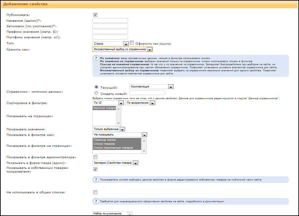This screenshot has width=299, height=216.
Task: Open the Хранить как dropdown
Action: [x=122, y=49]
